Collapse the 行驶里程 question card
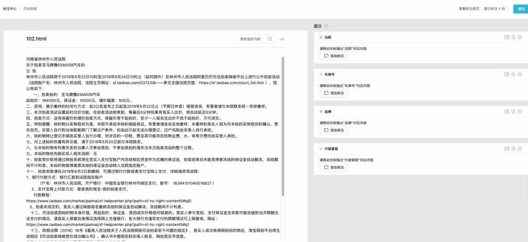 tap(520, 149)
